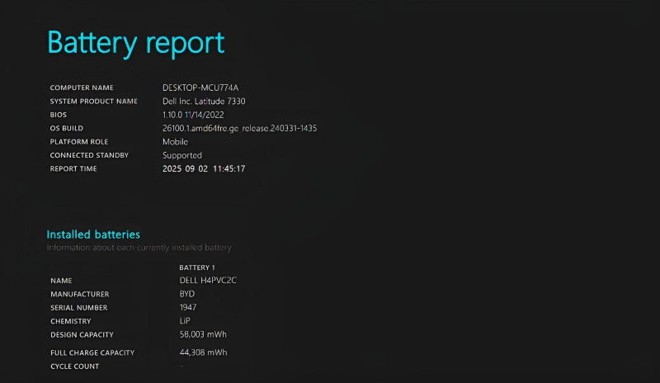Select the computer name value DESKTOP-MCU774A

[x=200, y=87]
